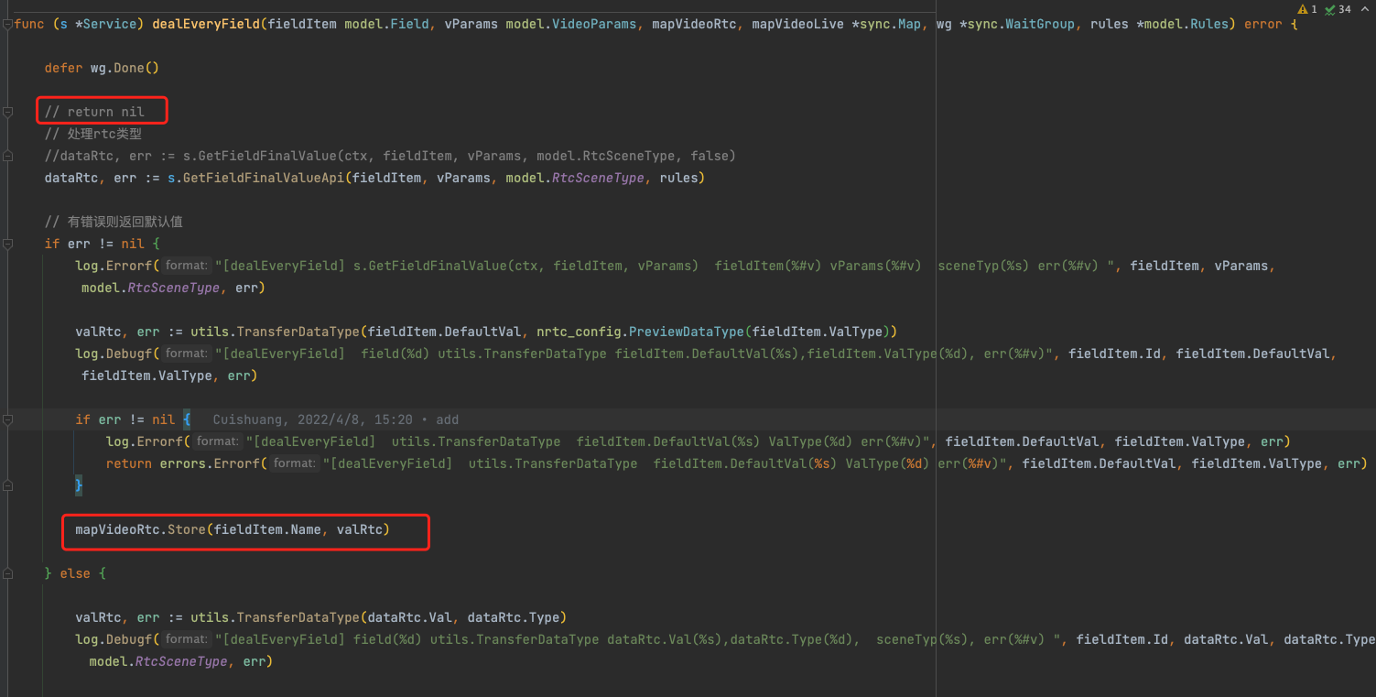1376x697 pixels.
Task: Fold the inner 'if err != nil' block
Action: click(7, 419)
